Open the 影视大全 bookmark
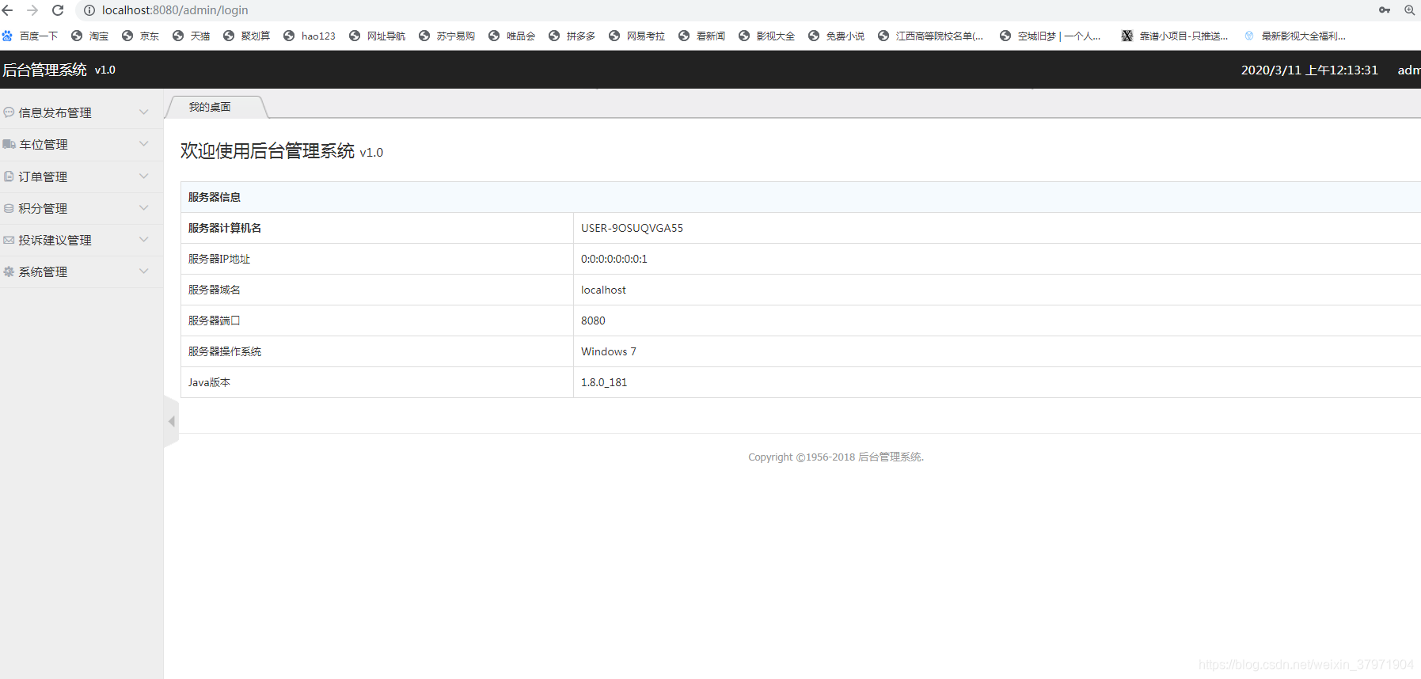Image resolution: width=1421 pixels, height=679 pixels. tap(767, 36)
